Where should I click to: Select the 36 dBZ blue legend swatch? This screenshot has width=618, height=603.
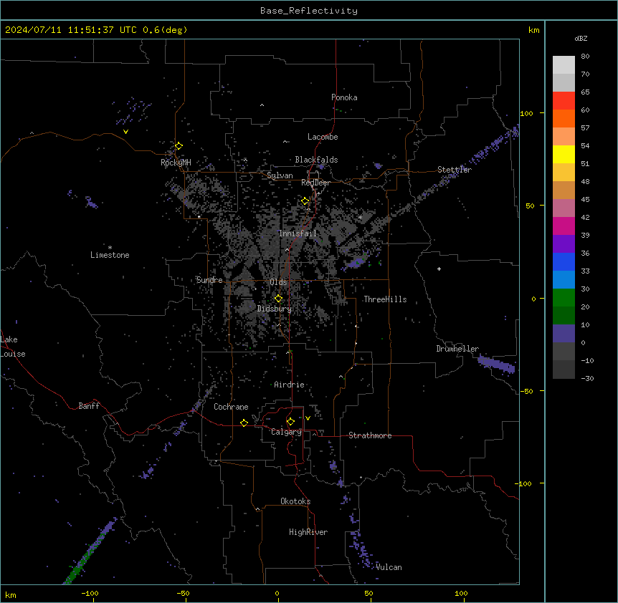[564, 261]
